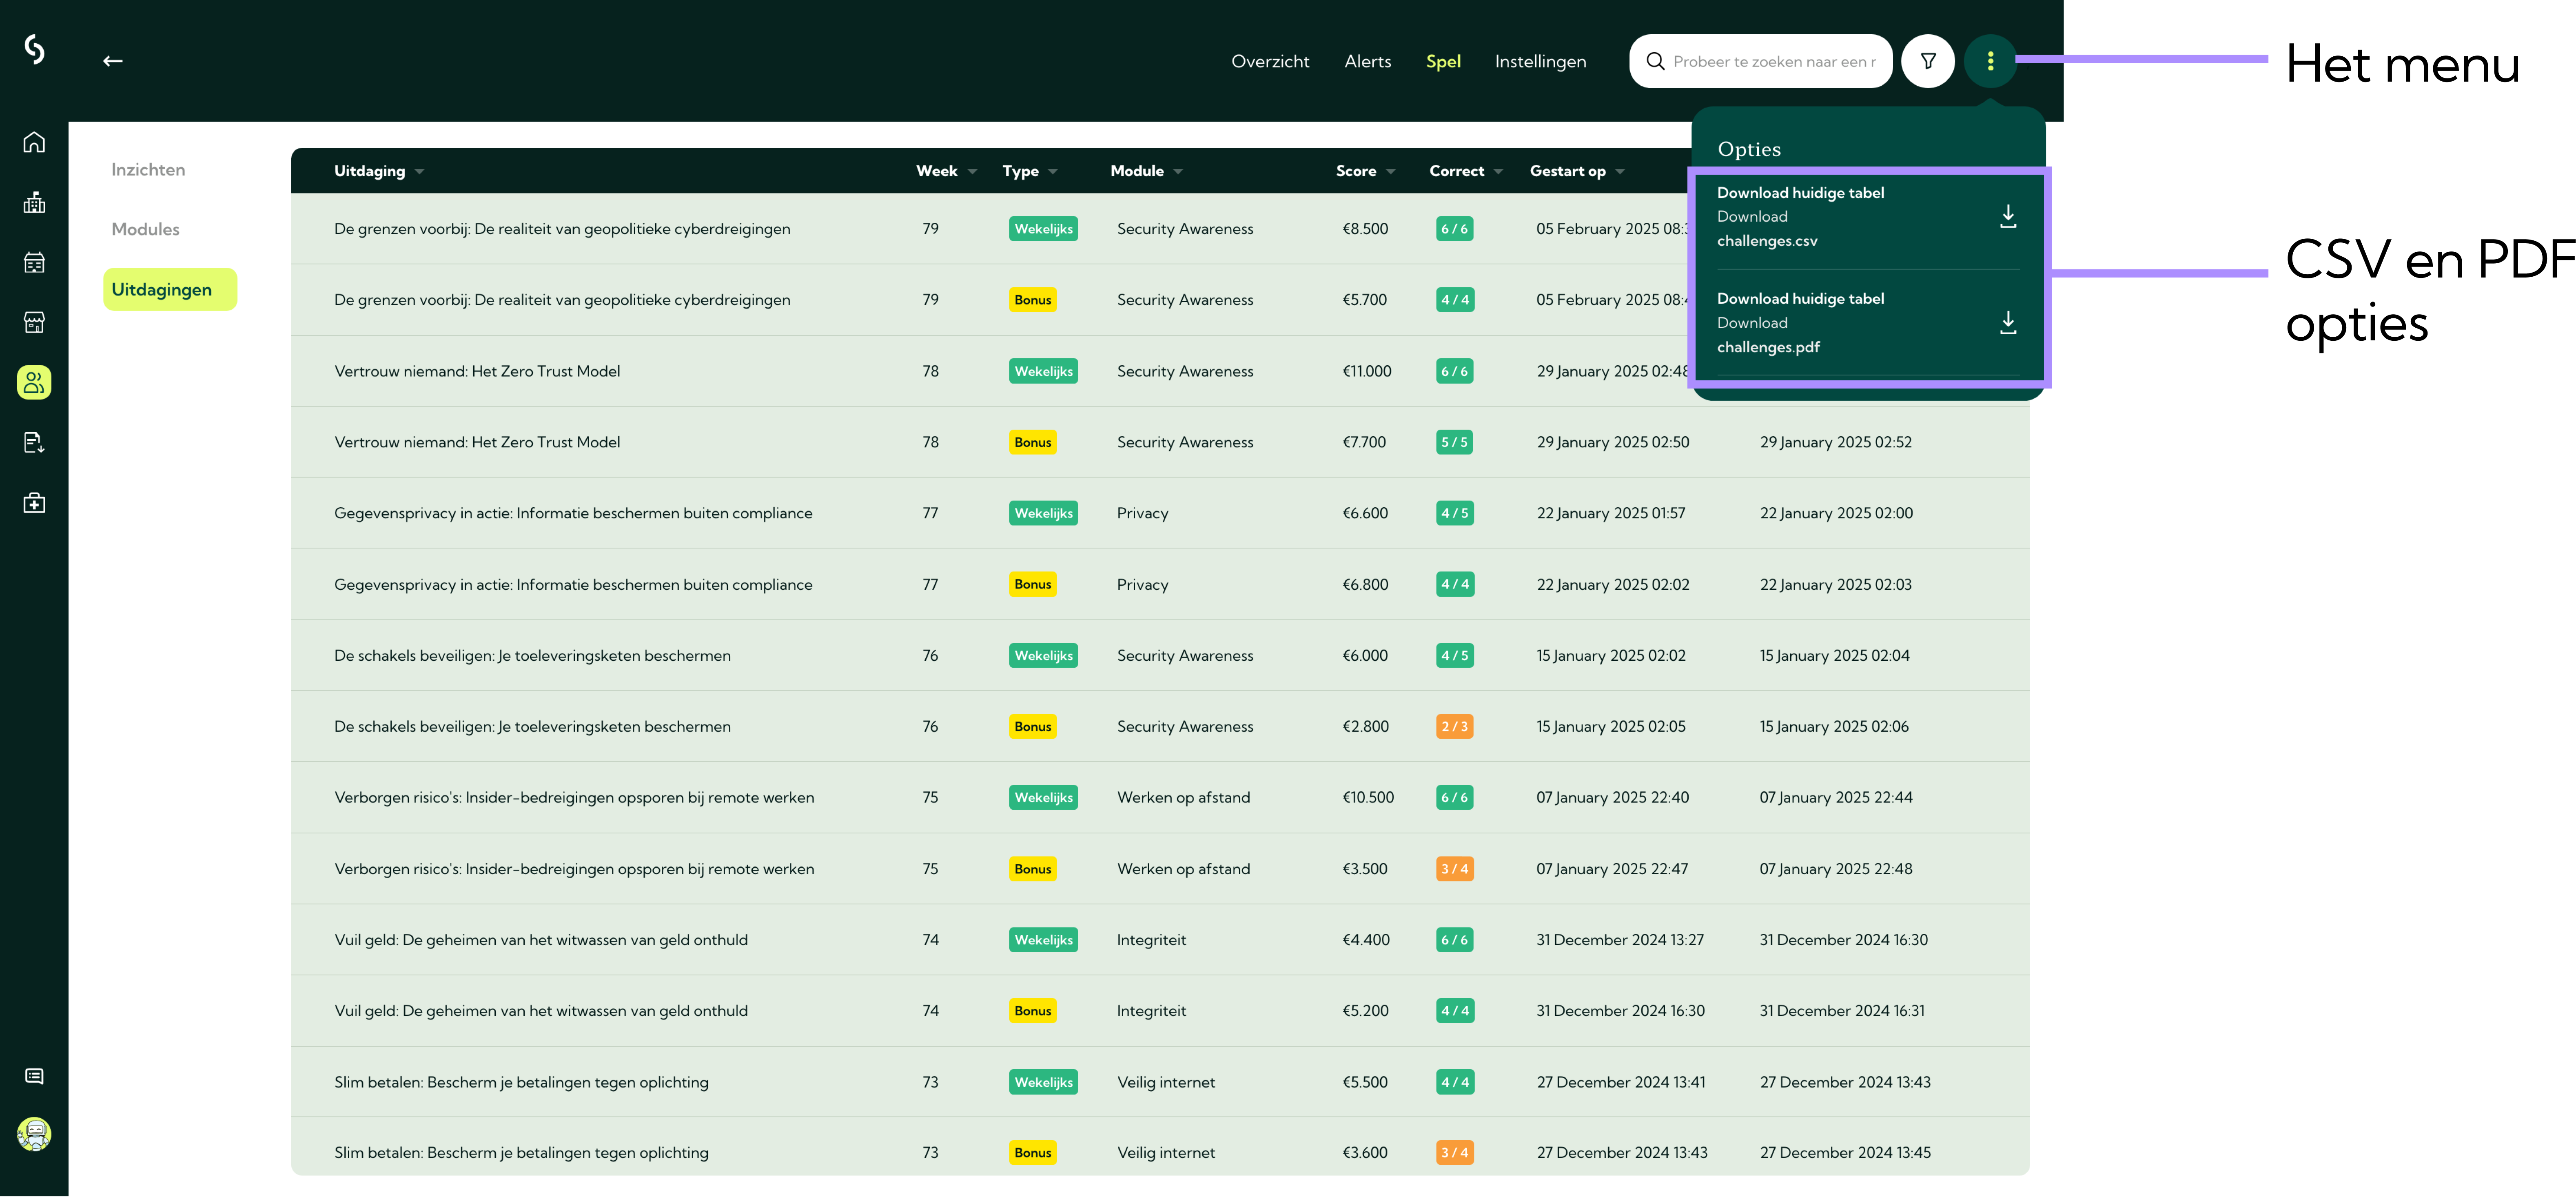Viewport: 2576px width, 1197px height.
Task: Click Werken op afstand in Bonus row
Action: coord(1183,869)
